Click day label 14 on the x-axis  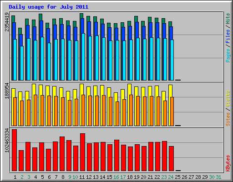coord(102,177)
